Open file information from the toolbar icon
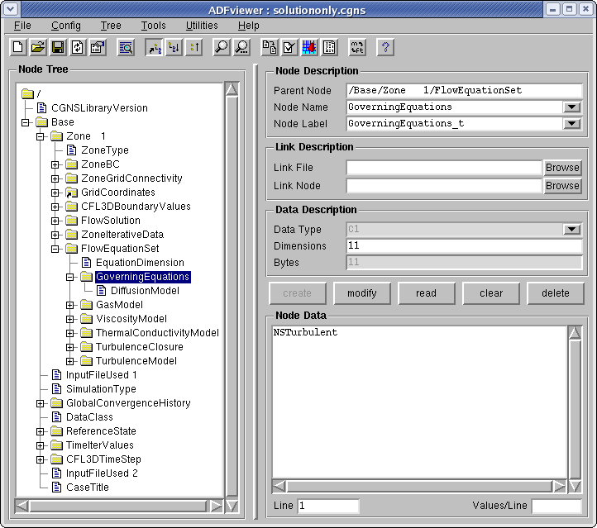The width and height of the screenshot is (597, 528). 98,47
